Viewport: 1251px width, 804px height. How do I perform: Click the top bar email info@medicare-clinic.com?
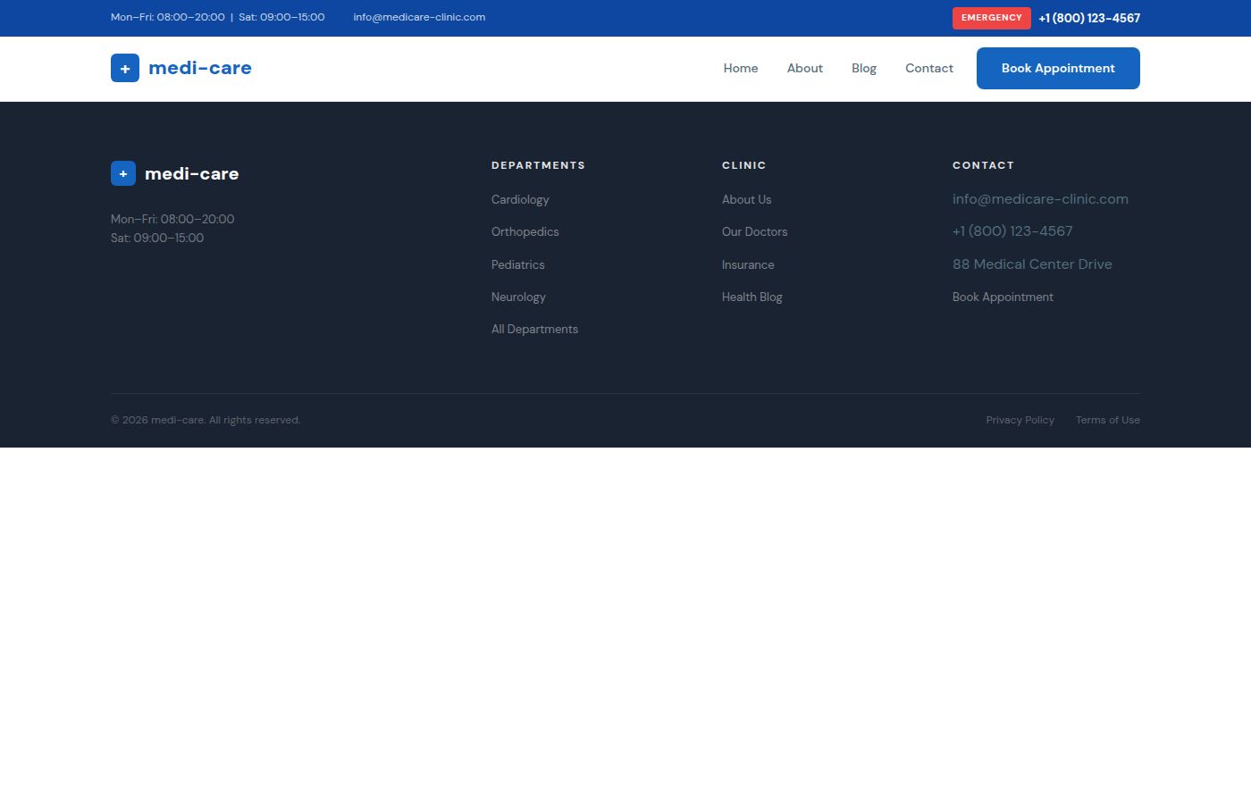click(x=419, y=17)
